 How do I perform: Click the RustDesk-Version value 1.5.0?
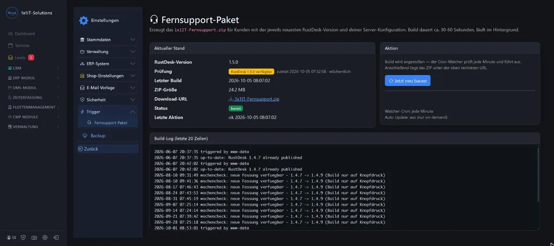tap(234, 62)
